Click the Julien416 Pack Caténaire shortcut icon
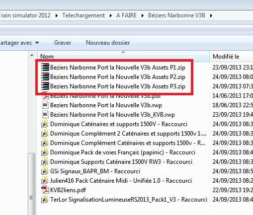 coord(45,181)
